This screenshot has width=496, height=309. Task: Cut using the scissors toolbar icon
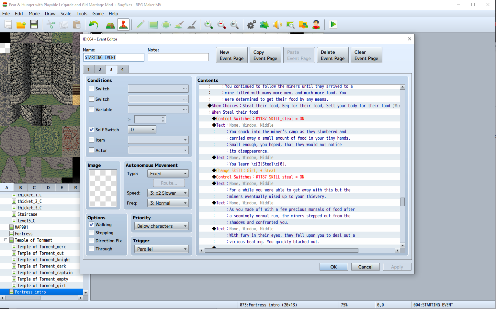pyautogui.click(x=51, y=25)
